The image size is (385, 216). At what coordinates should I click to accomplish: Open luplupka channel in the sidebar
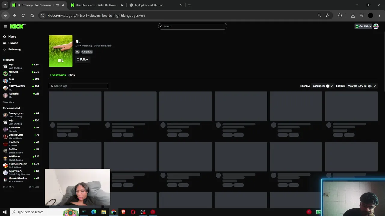click(x=21, y=95)
